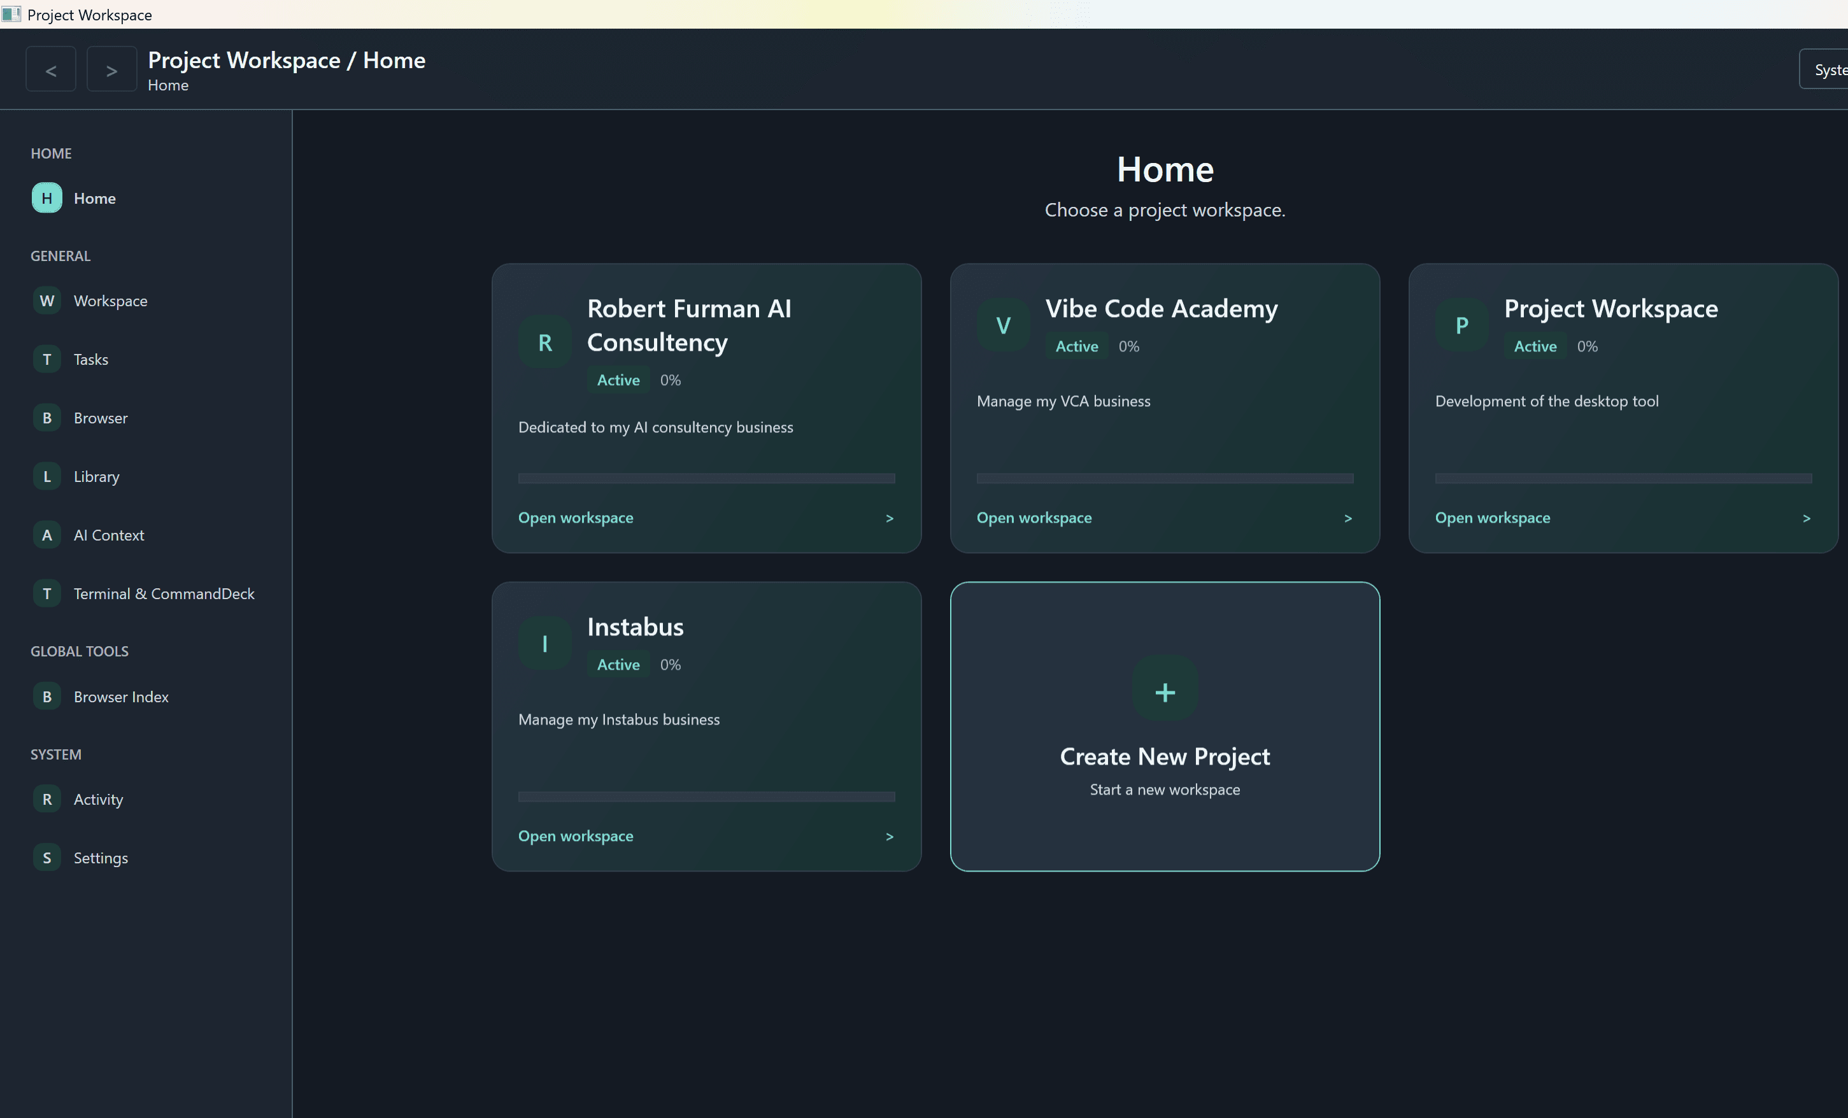Click the Create New Project card title
The image size is (1848, 1118).
click(1165, 756)
